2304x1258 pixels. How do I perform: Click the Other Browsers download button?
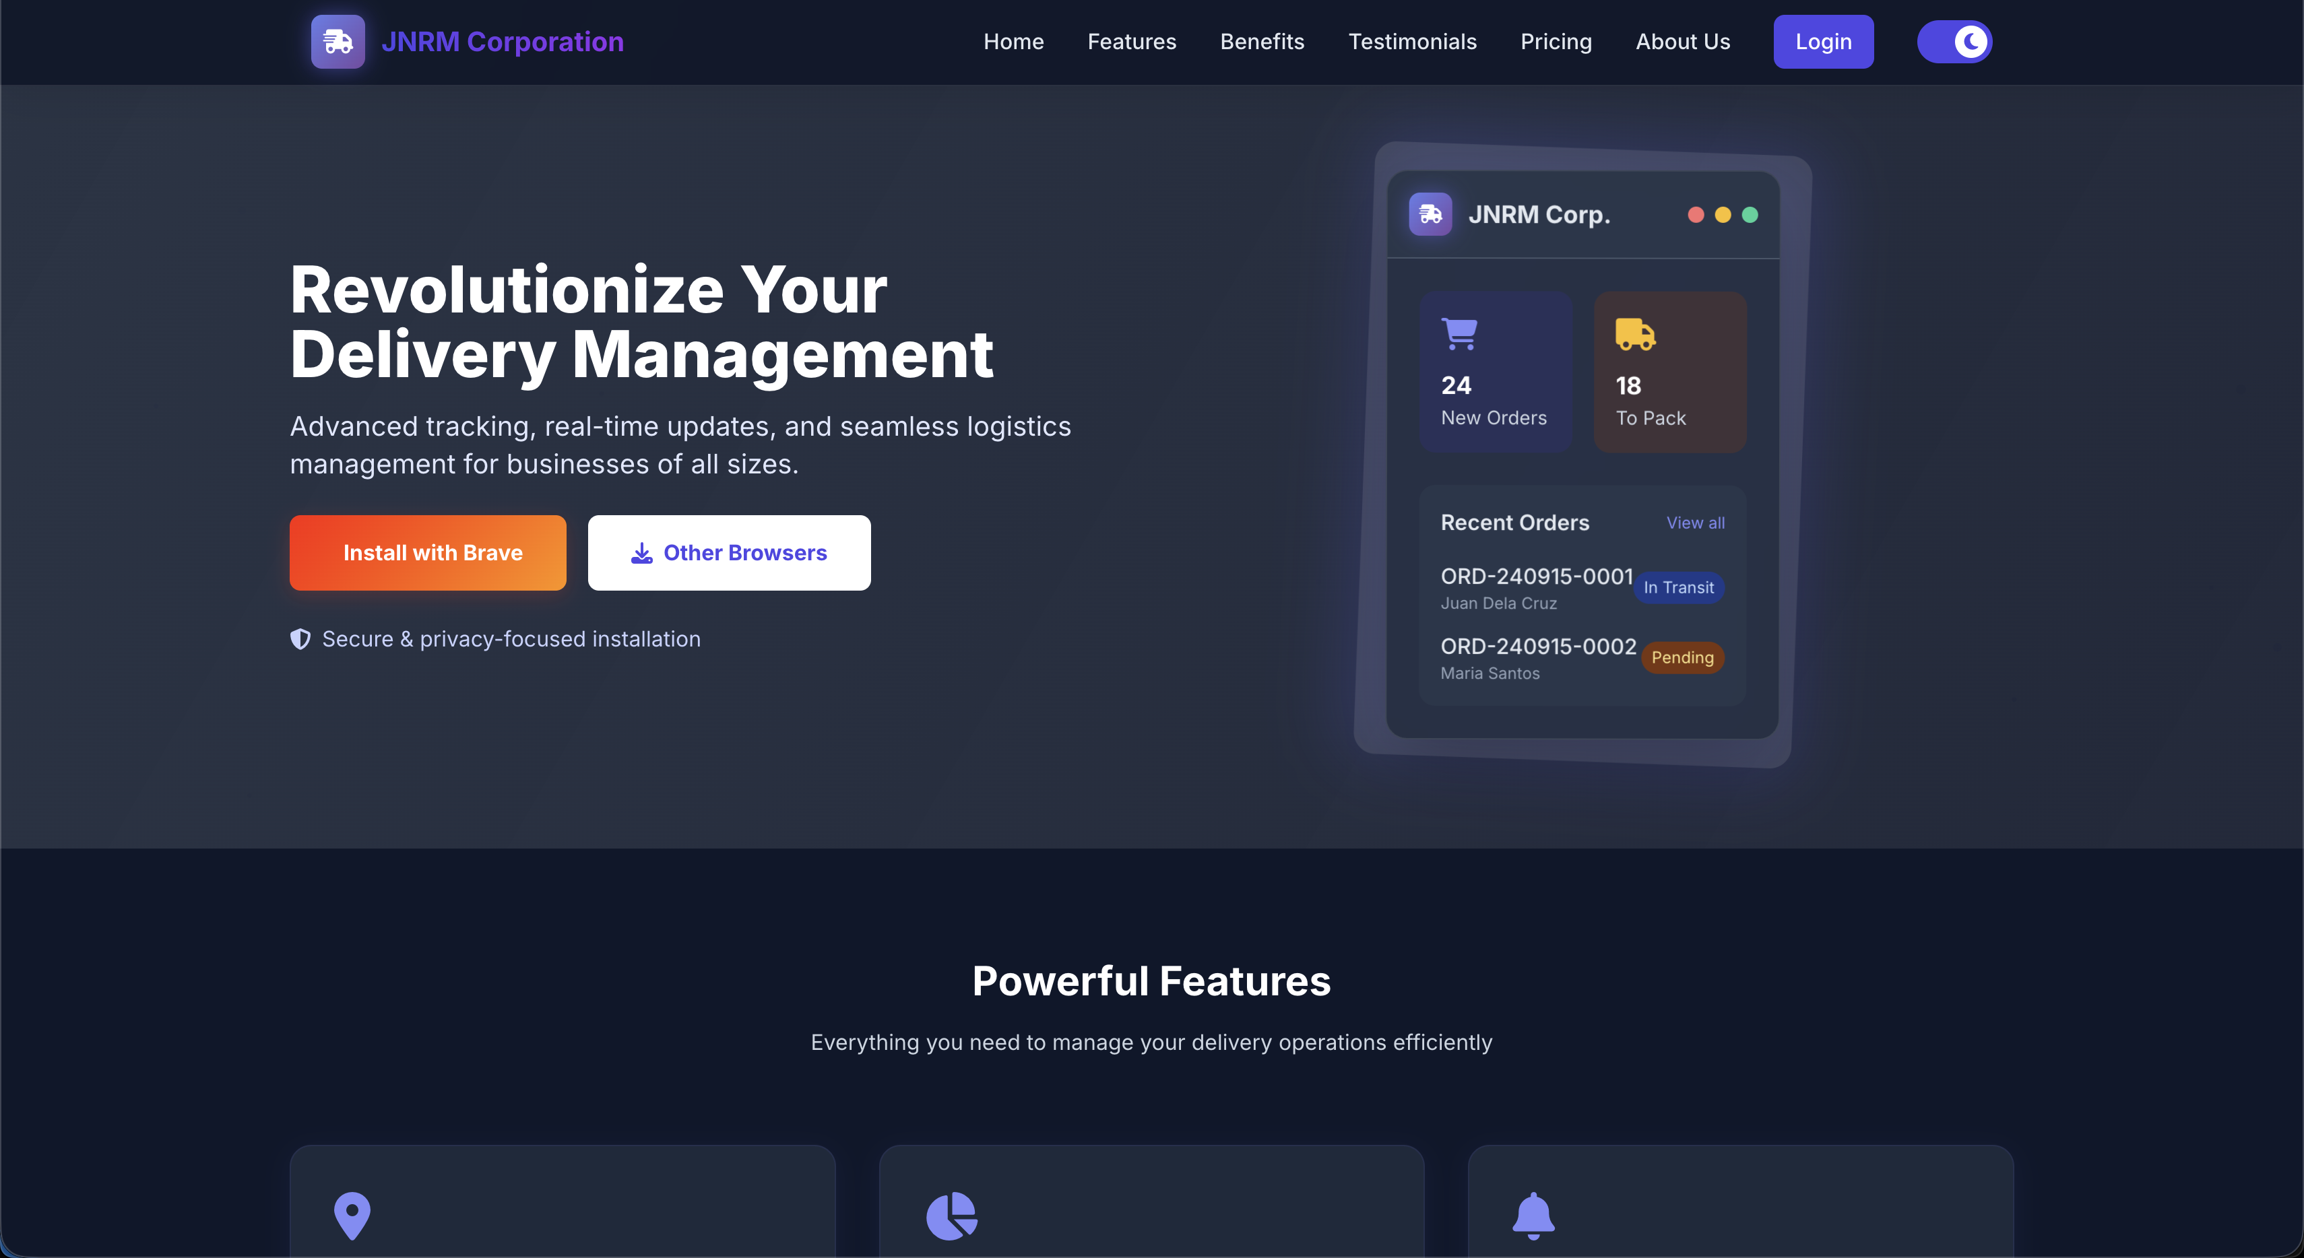click(728, 552)
